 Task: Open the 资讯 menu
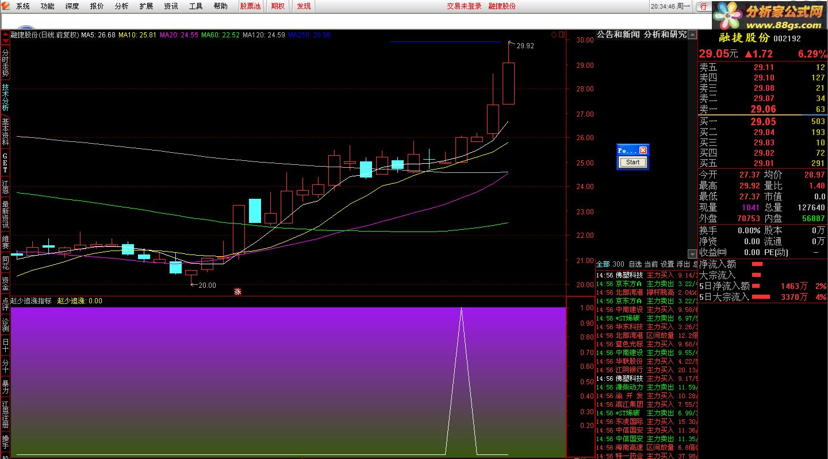[x=171, y=6]
